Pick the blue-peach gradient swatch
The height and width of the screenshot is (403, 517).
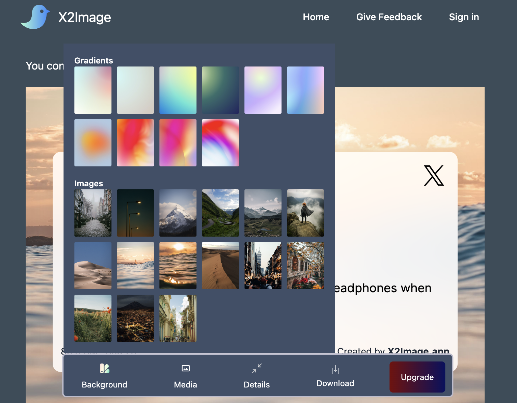point(305,90)
